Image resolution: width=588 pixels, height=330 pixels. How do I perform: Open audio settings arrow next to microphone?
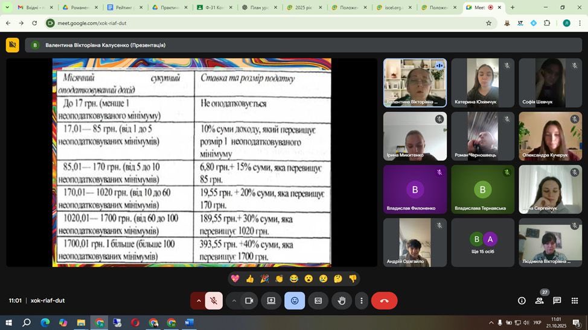tap(199, 300)
